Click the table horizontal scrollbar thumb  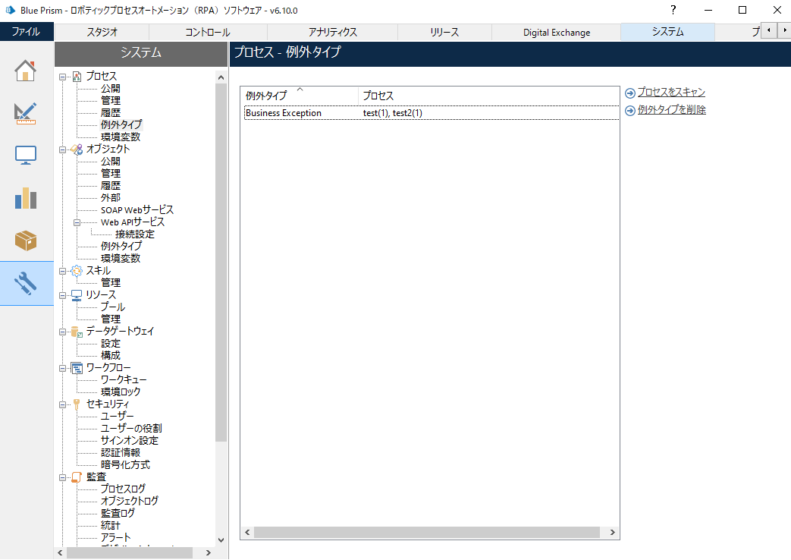(x=427, y=532)
